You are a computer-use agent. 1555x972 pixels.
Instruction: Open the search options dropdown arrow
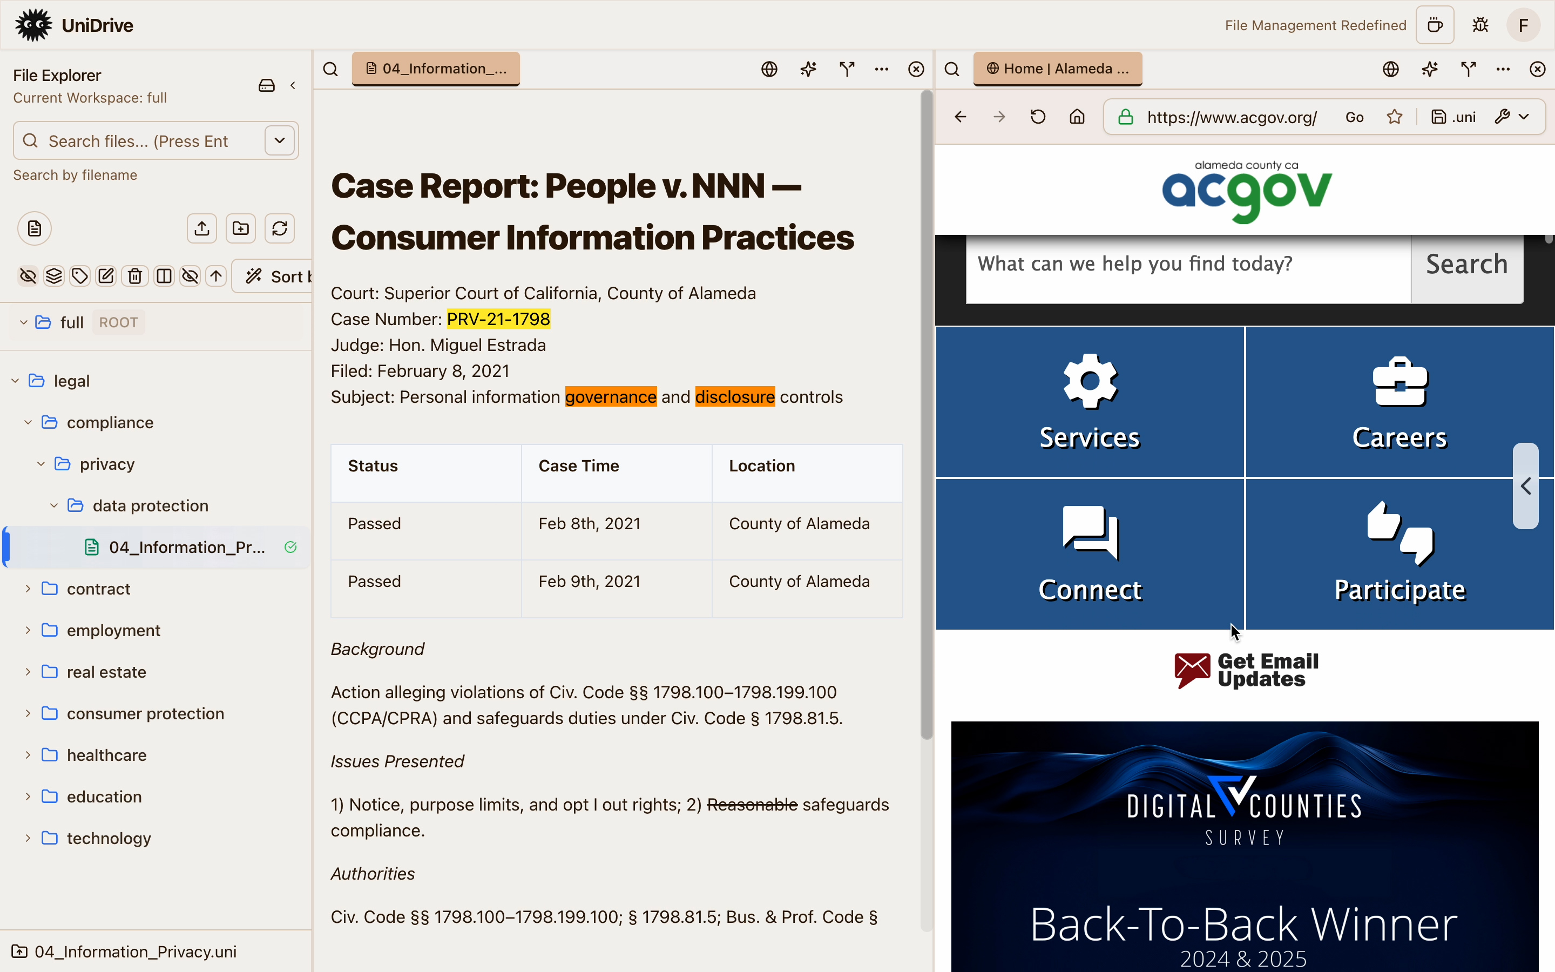point(280,140)
